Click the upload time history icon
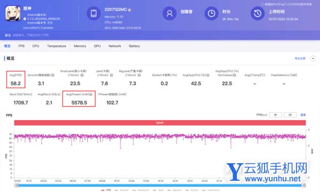 click(x=258, y=13)
